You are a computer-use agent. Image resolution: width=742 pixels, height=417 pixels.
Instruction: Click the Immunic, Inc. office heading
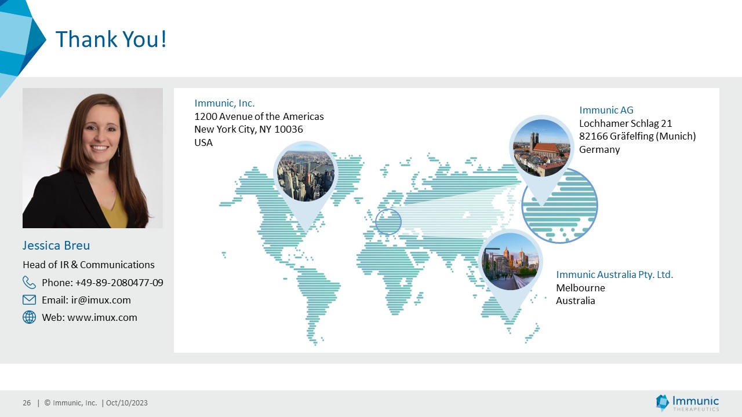pos(224,103)
